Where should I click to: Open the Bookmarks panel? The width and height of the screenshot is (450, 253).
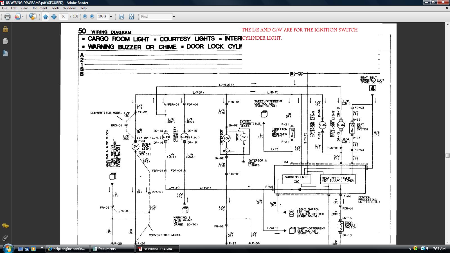pyautogui.click(x=5, y=53)
